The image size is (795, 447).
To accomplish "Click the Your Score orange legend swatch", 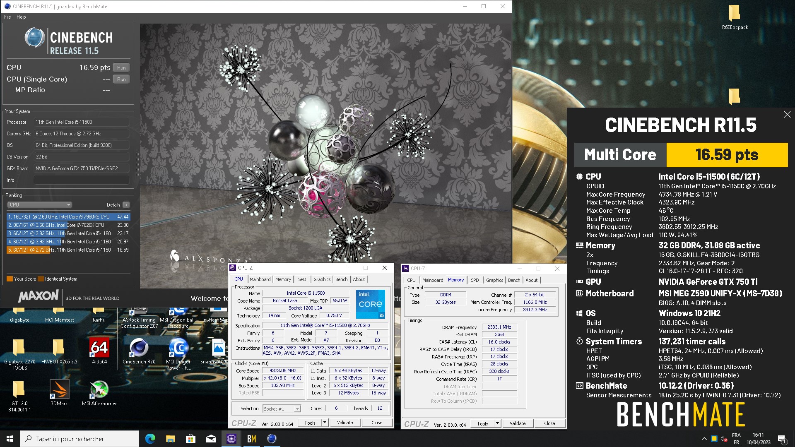I will [x=10, y=279].
